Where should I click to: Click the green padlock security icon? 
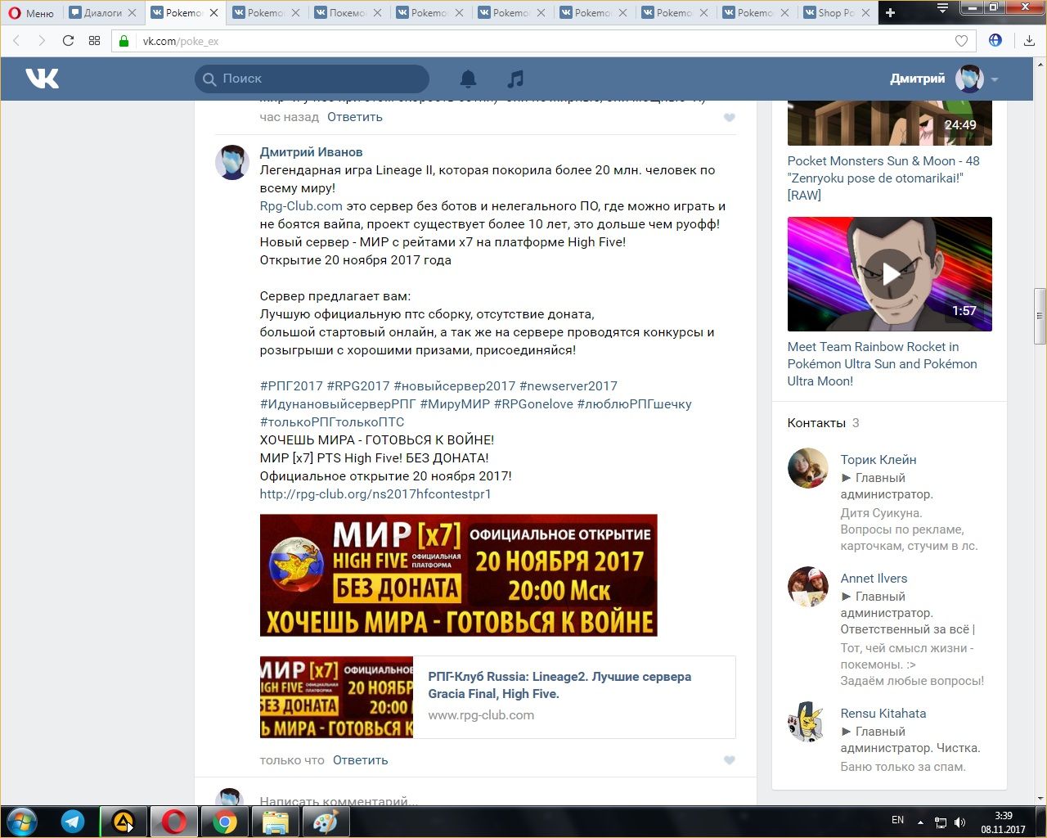point(124,41)
